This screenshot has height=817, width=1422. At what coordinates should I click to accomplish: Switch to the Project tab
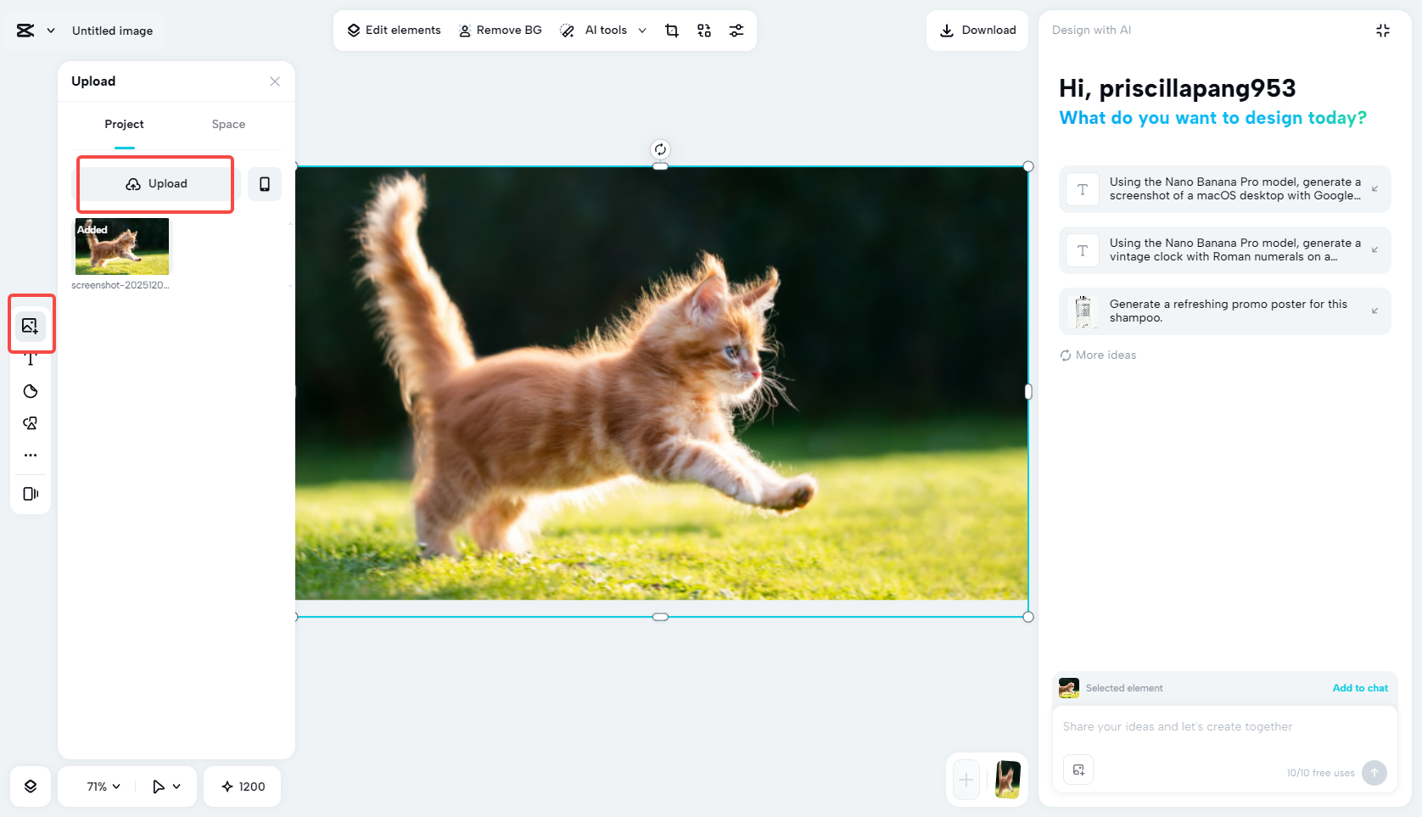tap(124, 124)
